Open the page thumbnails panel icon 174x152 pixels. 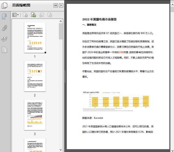[x=5, y=5]
